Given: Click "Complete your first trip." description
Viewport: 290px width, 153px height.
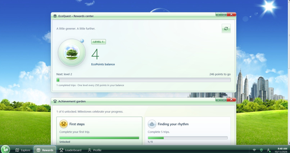Looking at the screenshot, I should tap(75, 132).
